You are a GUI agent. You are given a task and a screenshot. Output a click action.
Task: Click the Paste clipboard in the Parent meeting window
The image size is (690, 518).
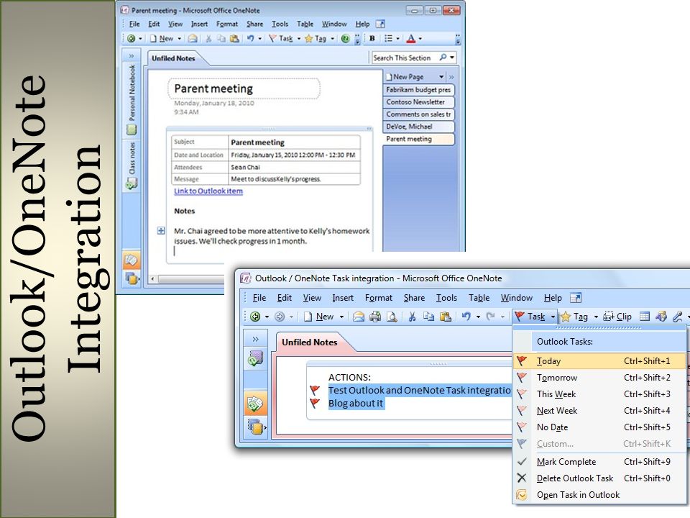[234, 39]
